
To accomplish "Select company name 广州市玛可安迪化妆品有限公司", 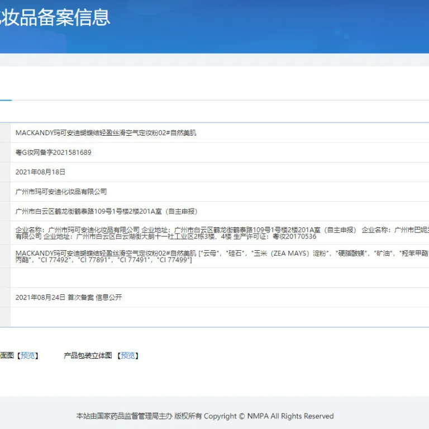I will (61, 192).
